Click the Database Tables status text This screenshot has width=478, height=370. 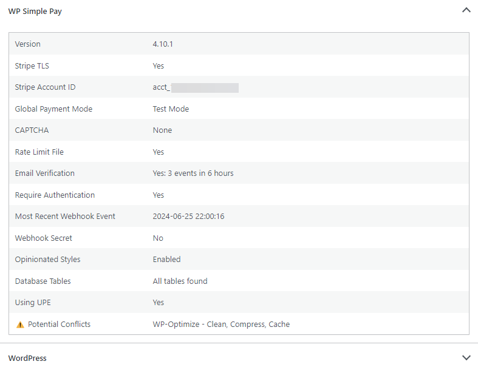click(180, 281)
